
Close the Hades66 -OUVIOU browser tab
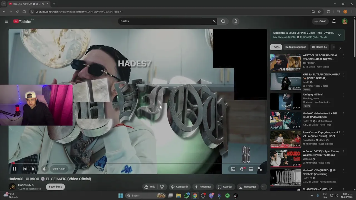click(47, 4)
